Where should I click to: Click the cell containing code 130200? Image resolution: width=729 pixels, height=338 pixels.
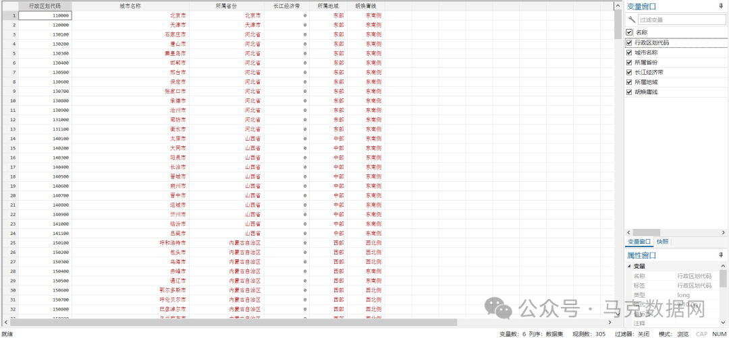click(45, 44)
